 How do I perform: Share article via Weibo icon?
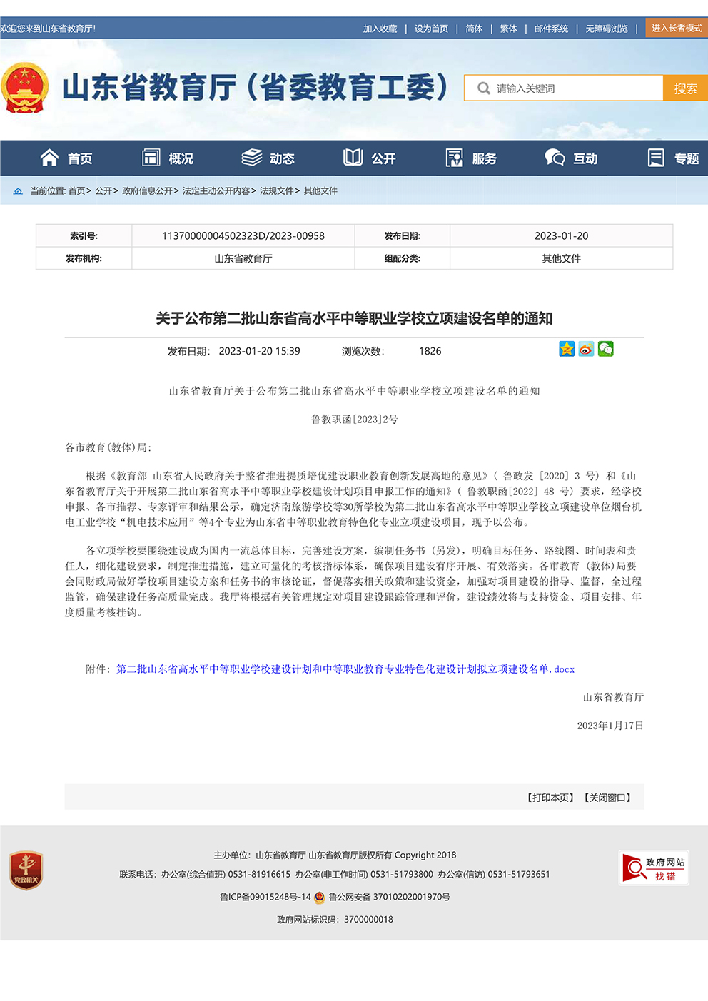click(586, 349)
